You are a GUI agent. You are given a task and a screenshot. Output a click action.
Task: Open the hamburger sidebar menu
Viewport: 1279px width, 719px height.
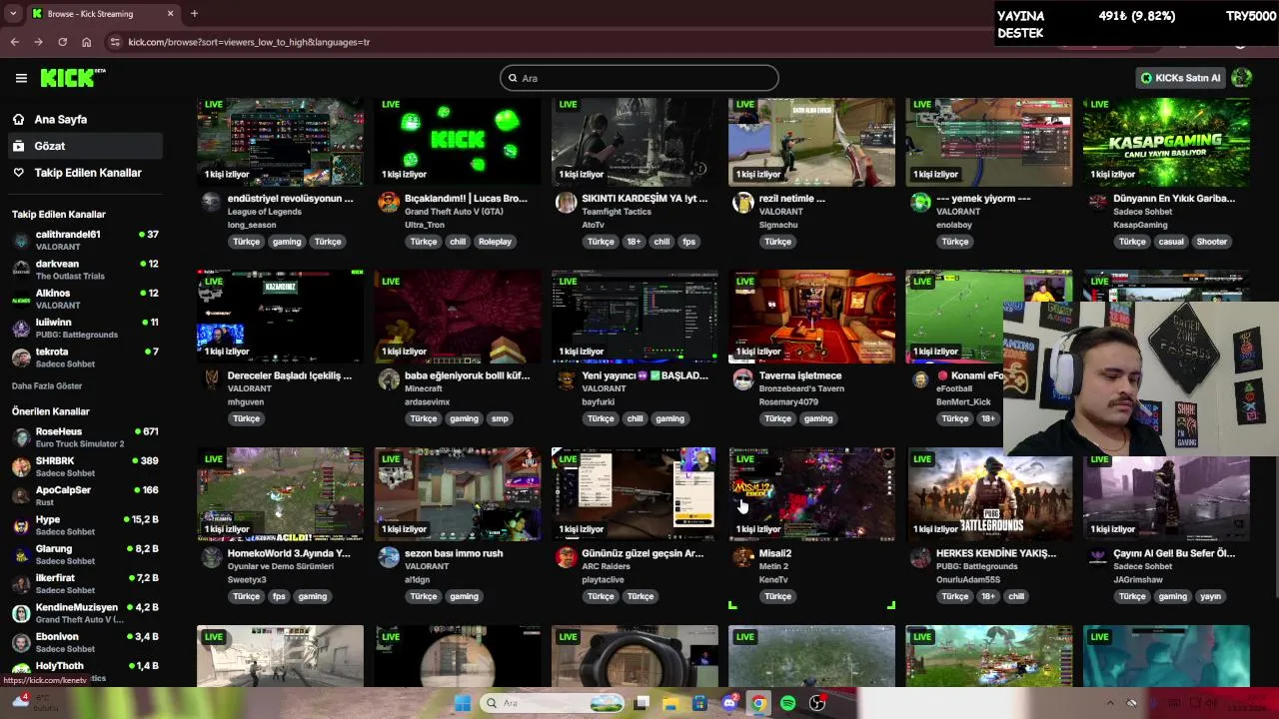(x=21, y=78)
